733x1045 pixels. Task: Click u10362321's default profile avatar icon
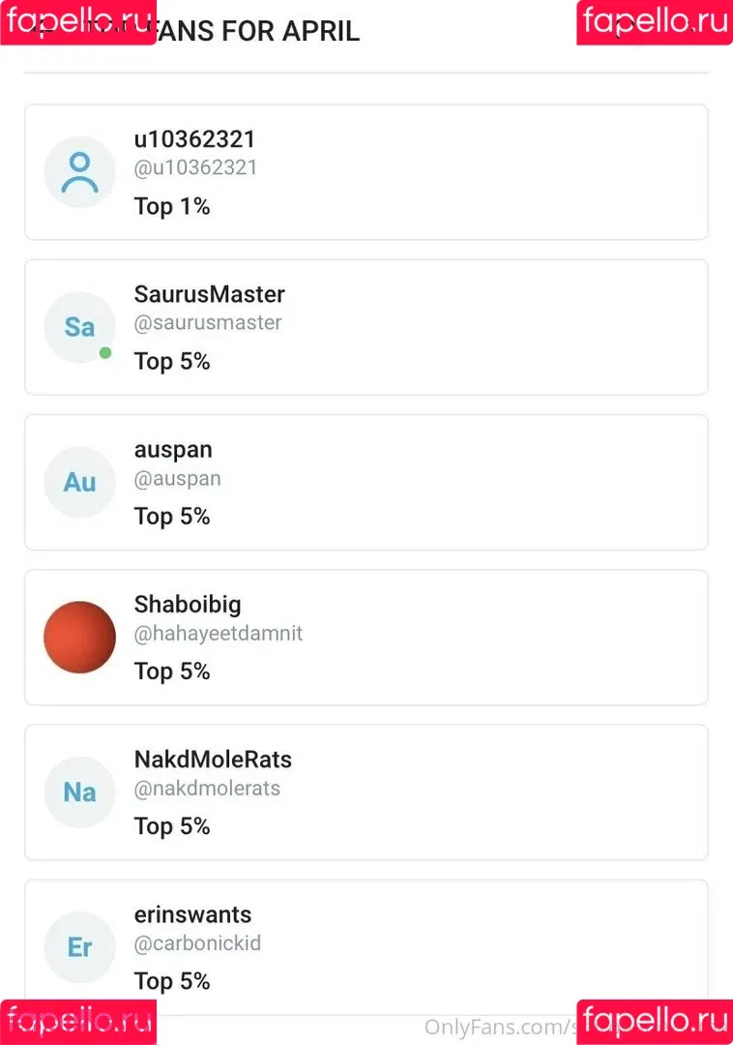[79, 172]
